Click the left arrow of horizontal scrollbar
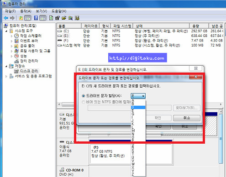 (59, 104)
